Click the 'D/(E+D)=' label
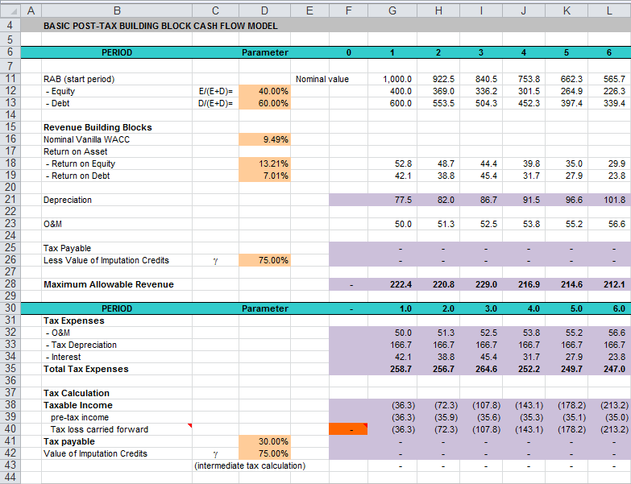Image resolution: width=631 pixels, height=484 pixels. (216, 104)
